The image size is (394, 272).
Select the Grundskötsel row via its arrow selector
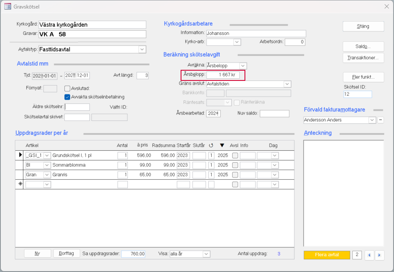click(x=20, y=155)
